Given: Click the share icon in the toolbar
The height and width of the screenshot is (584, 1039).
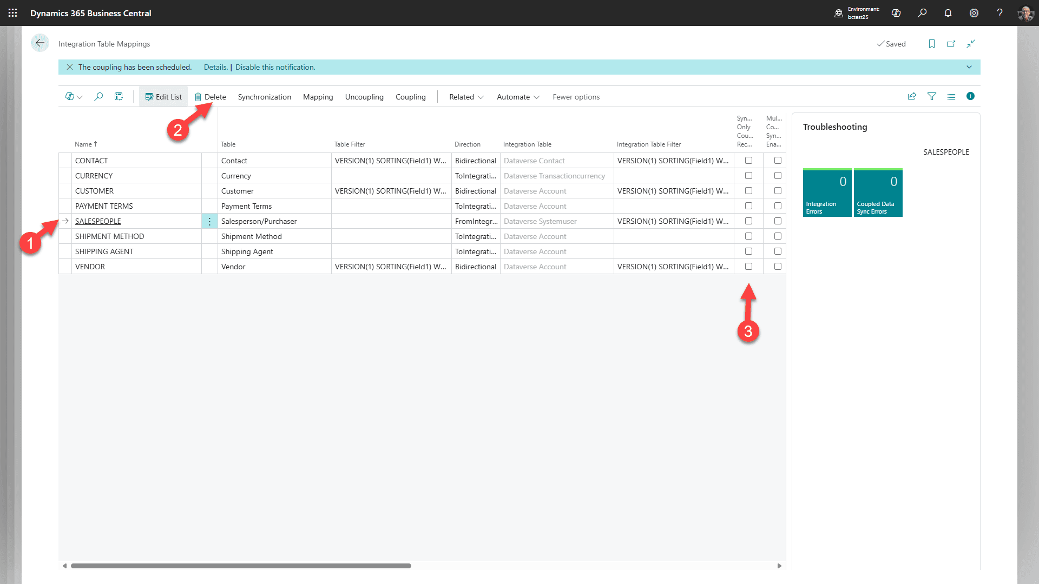Looking at the screenshot, I should (x=912, y=97).
